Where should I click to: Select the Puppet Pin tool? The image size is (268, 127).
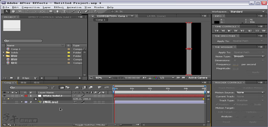coord(95,11)
